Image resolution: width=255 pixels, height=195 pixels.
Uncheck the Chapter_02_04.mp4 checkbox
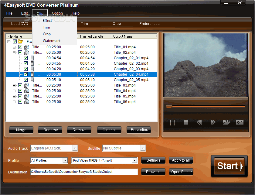(25, 74)
